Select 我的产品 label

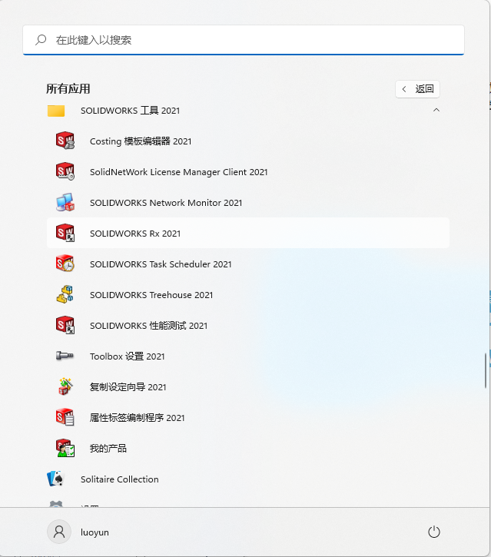(108, 449)
